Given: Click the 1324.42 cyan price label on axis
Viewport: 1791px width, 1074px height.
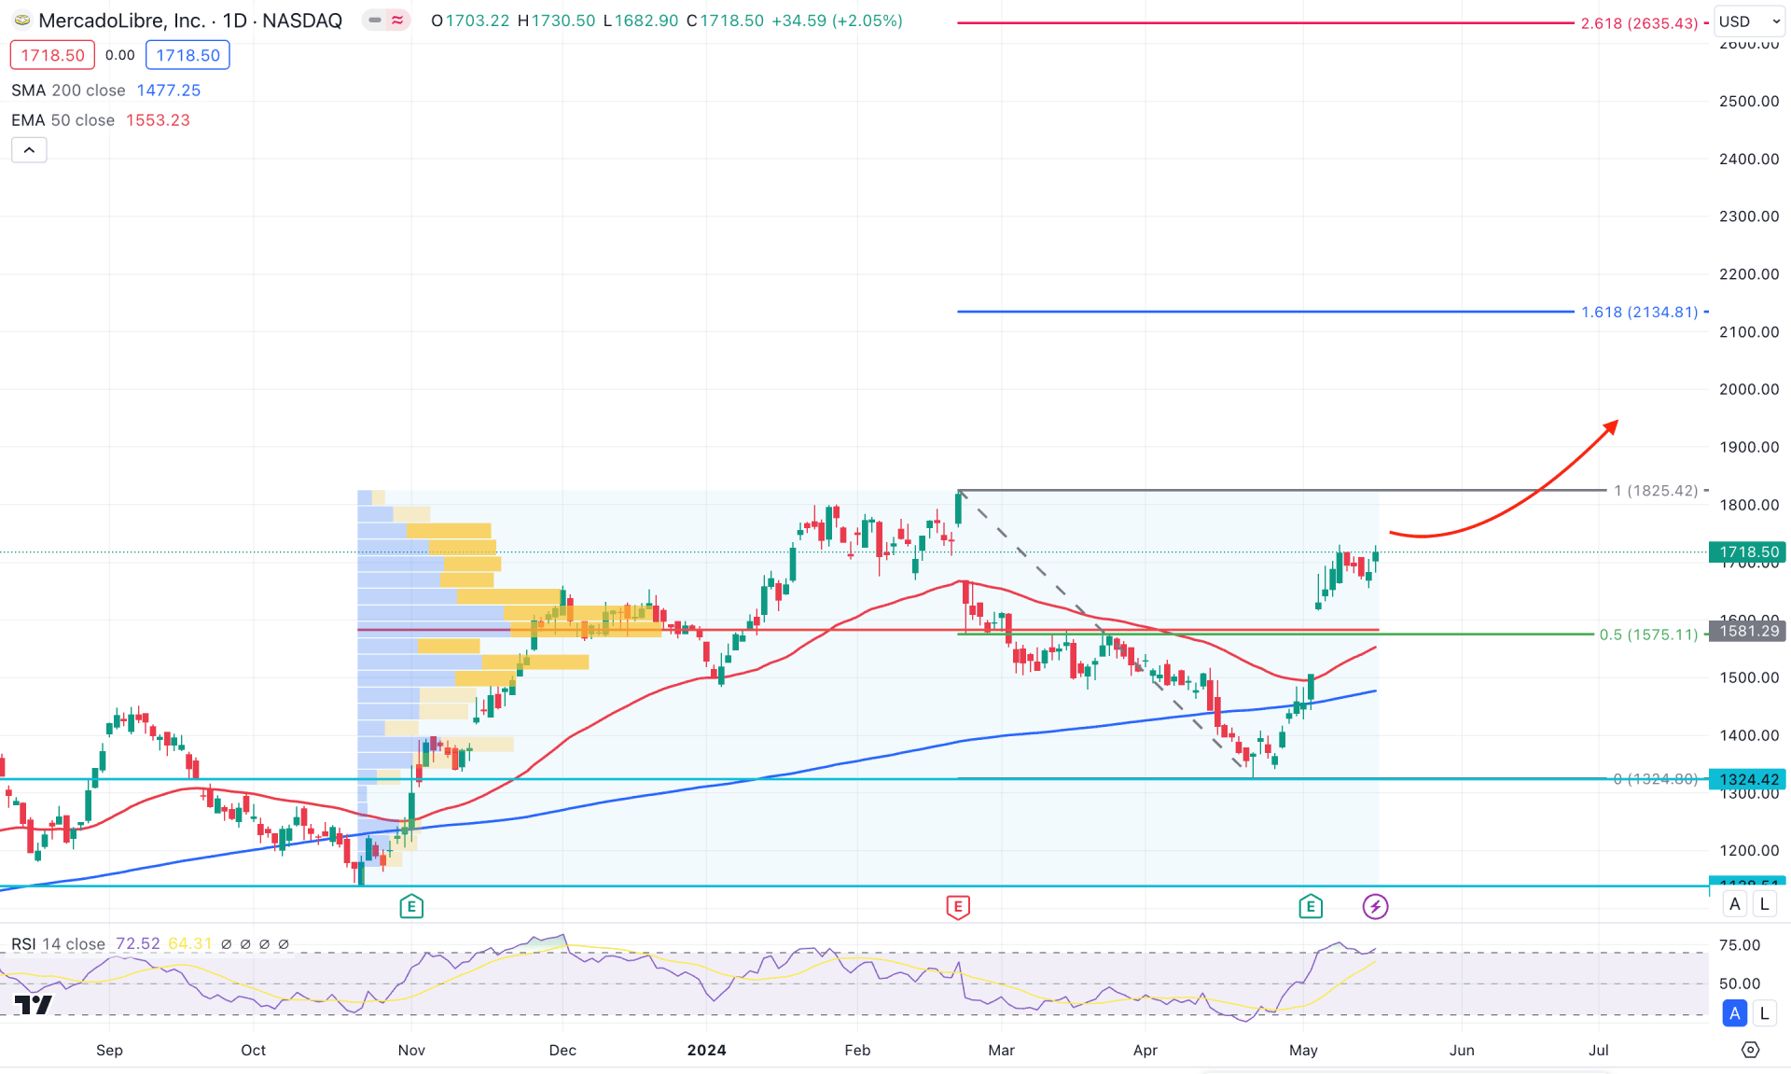Looking at the screenshot, I should coord(1748,779).
